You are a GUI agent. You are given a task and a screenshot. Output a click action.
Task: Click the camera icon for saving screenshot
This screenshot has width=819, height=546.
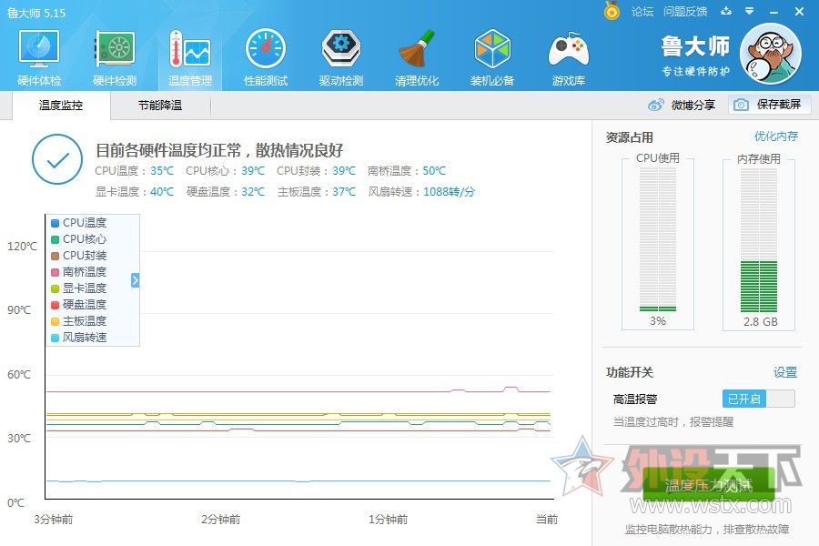(x=741, y=105)
